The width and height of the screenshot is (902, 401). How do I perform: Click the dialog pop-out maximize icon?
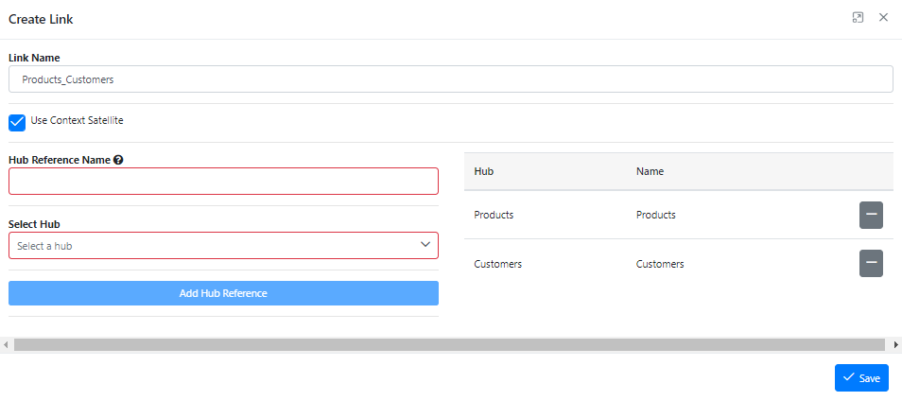pos(858,18)
